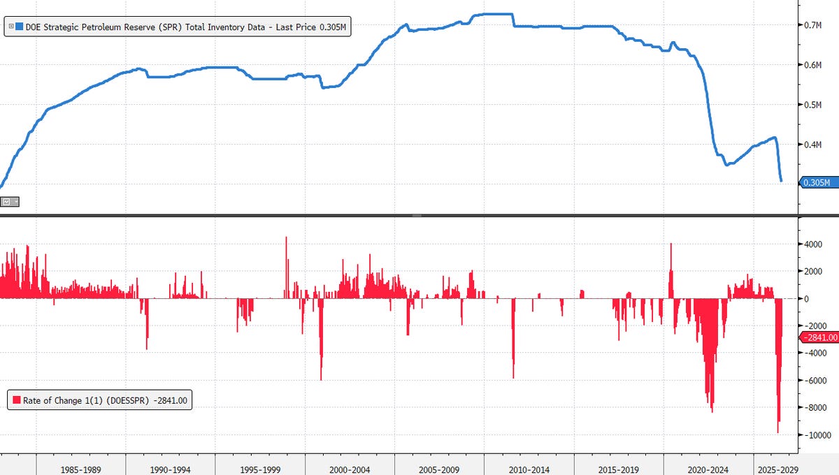
Task: Click the -10000 y-axis label in lower panel
Action: point(817,434)
